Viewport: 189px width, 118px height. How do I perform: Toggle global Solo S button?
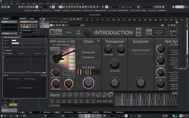coord(22,7)
